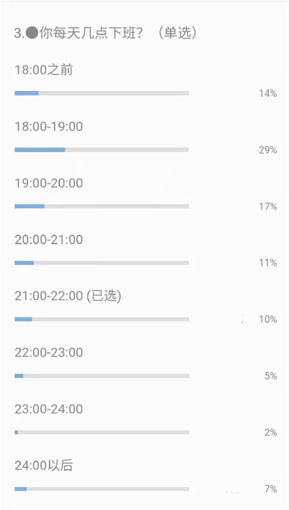Click the 5% result percentage
289x510 pixels.
[271, 376]
